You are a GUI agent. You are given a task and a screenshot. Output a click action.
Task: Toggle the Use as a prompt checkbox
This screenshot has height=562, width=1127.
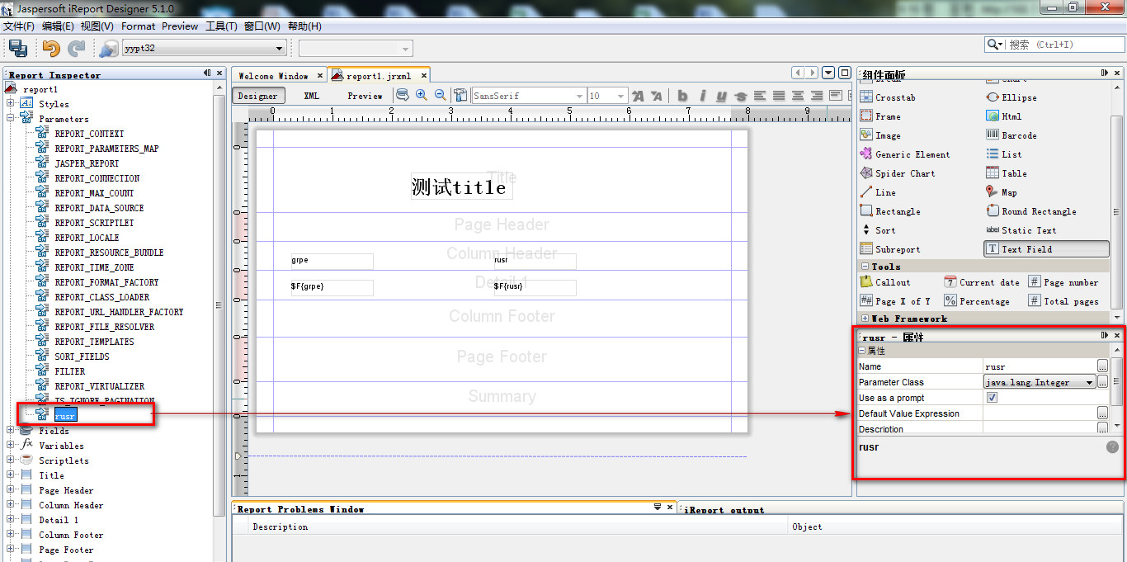992,398
